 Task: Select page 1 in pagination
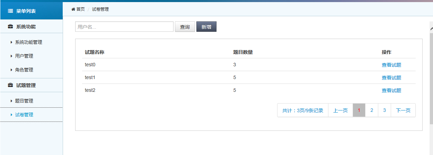tap(359, 110)
